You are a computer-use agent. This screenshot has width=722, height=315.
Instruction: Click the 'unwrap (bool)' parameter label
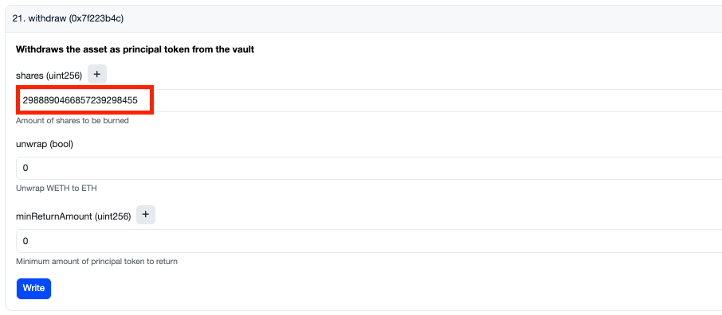pos(45,145)
